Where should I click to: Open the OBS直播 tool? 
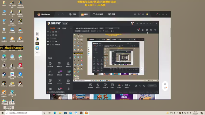[x=50, y=65]
